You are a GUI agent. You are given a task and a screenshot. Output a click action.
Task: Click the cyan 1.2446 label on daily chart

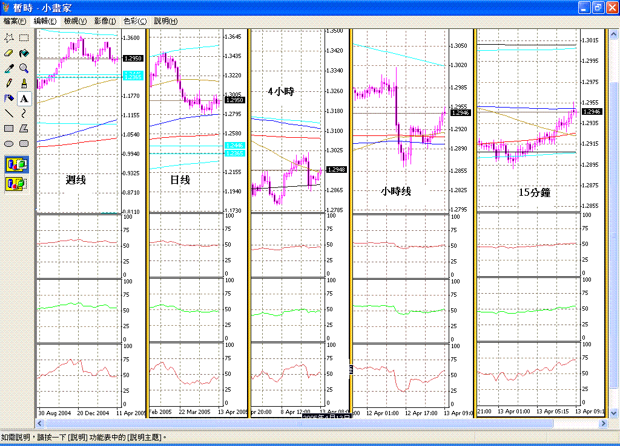coord(234,146)
